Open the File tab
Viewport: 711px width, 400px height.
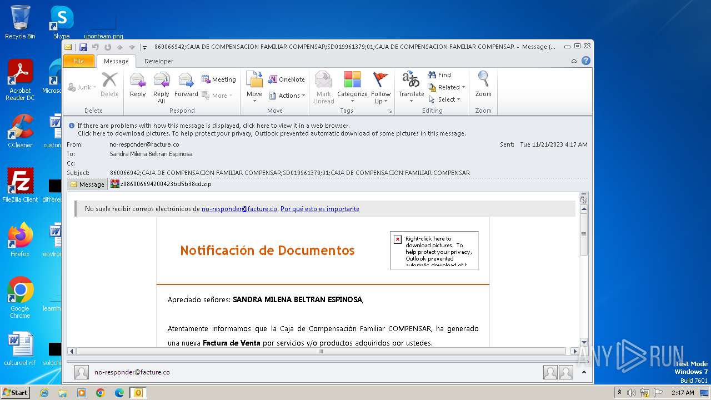(79, 61)
